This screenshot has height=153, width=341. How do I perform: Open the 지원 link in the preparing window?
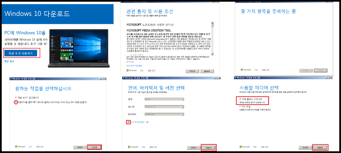256,70
